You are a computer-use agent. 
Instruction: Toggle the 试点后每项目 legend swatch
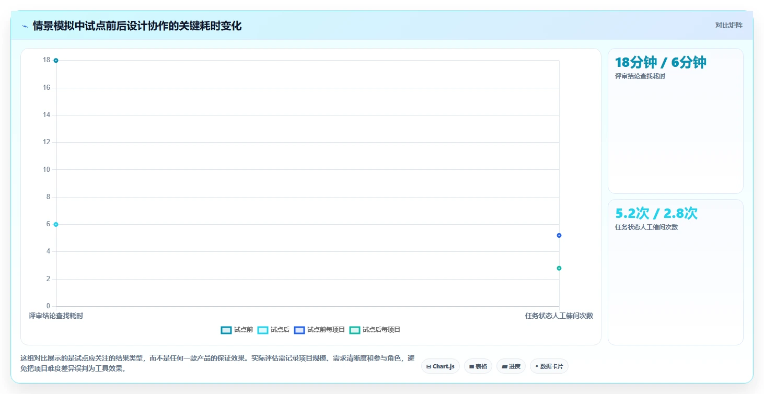(x=355, y=330)
